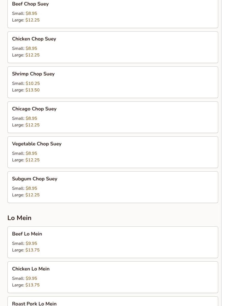Click Beef Lo Mein large price $13.75
The height and width of the screenshot is (306, 227).
[x=33, y=250]
